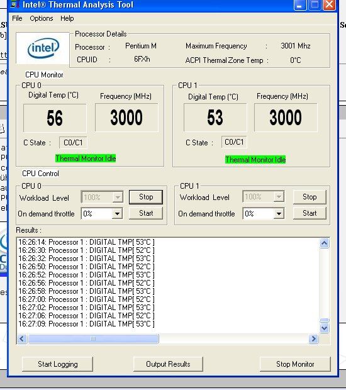346x390 pixels.
Task: Select the CPU 1 frequency value 3000
Action: pyautogui.click(x=286, y=118)
